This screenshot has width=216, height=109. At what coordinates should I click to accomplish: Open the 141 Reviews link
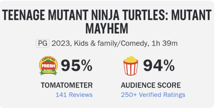pyautogui.click(x=74, y=95)
